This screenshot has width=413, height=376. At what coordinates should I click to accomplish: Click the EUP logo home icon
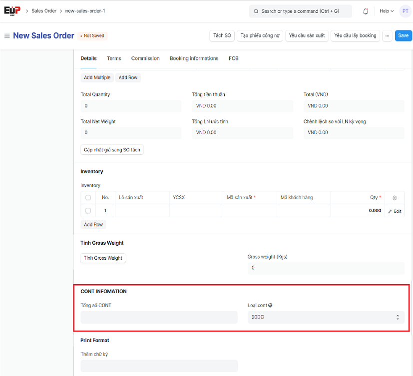tap(12, 10)
